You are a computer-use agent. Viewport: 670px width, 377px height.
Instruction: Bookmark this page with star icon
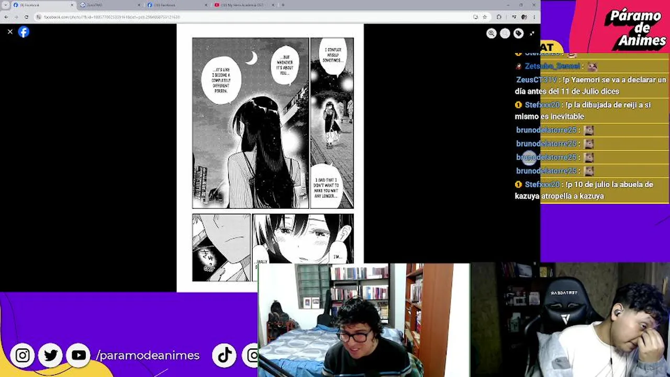485,17
